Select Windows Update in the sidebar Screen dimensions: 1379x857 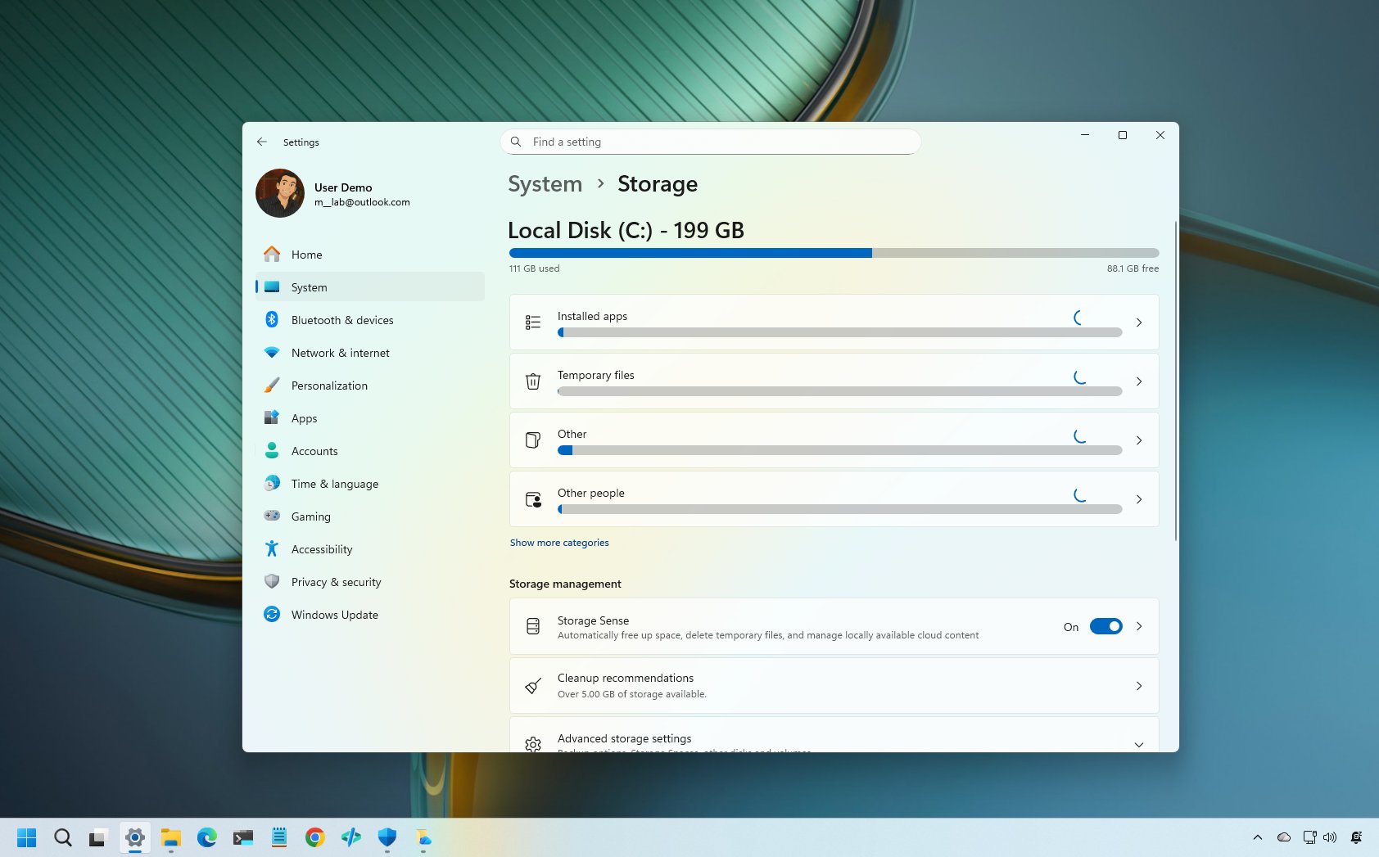pos(334,615)
